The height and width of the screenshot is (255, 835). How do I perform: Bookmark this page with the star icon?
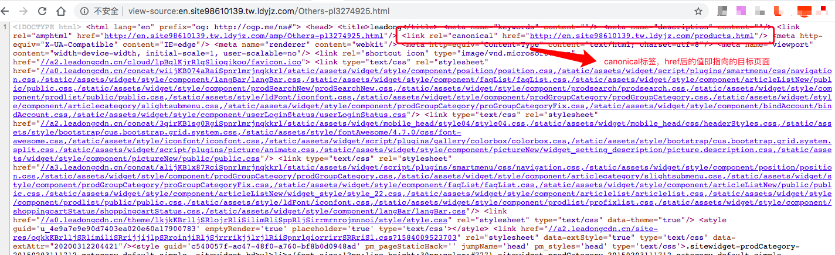click(x=698, y=11)
